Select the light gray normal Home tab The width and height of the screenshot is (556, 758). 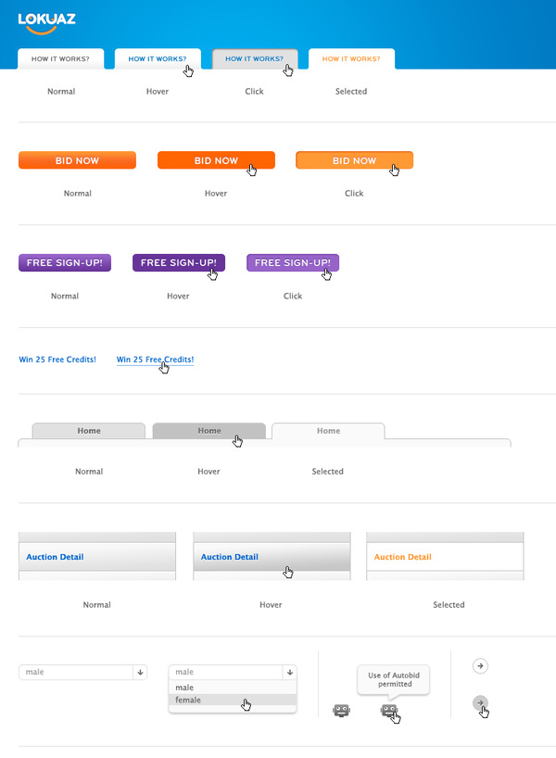89,431
